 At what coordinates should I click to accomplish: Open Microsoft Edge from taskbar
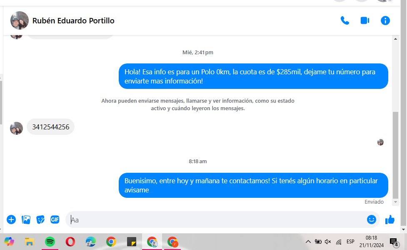point(90,242)
